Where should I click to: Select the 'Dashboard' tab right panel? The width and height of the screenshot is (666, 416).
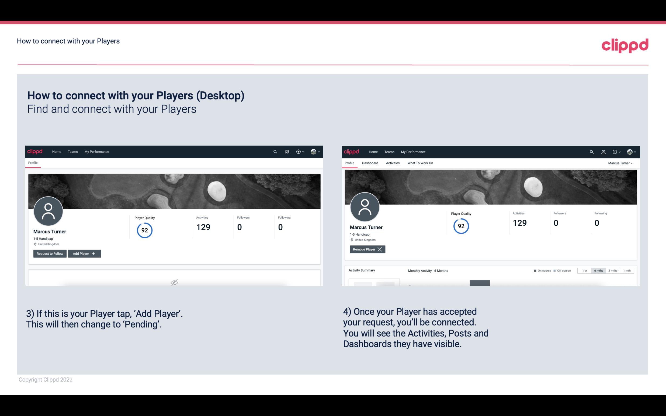[x=370, y=163]
